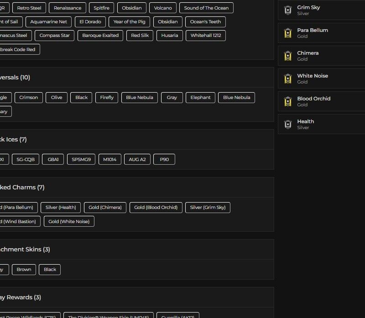The image size is (365, 318).
Task: Select the Sound of The Ocean tag
Action: pyautogui.click(x=206, y=8)
